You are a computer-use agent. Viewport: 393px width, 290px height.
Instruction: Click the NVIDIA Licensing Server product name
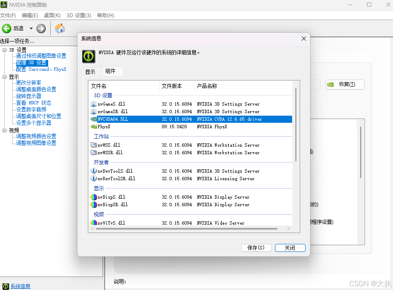point(226,179)
